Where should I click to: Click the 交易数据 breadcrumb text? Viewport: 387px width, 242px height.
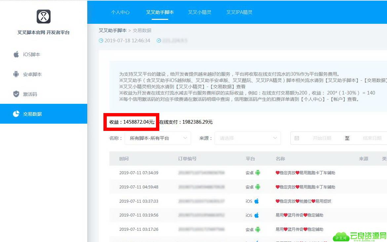pos(142,30)
